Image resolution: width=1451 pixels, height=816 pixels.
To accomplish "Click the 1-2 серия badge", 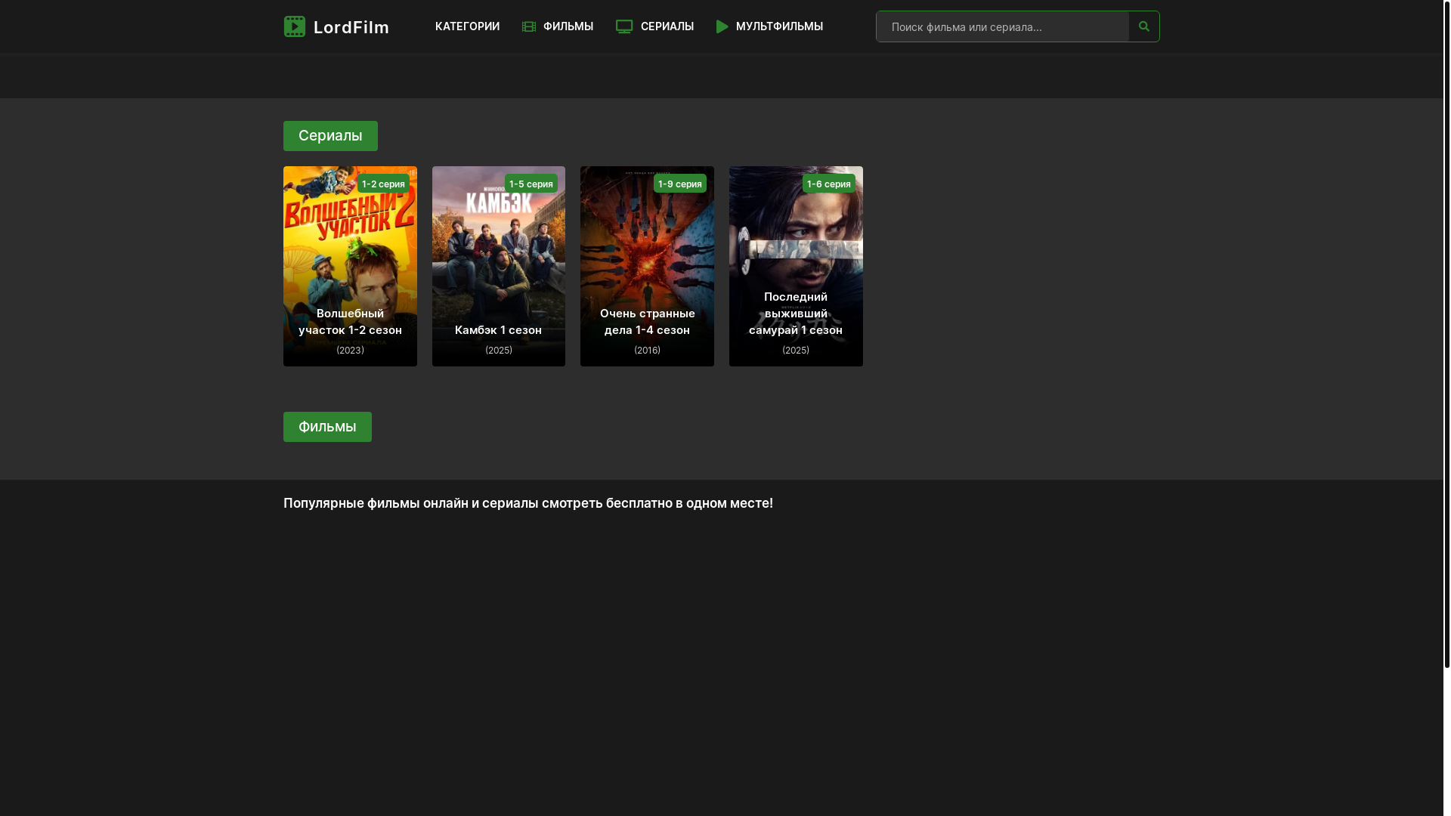I will [x=383, y=184].
